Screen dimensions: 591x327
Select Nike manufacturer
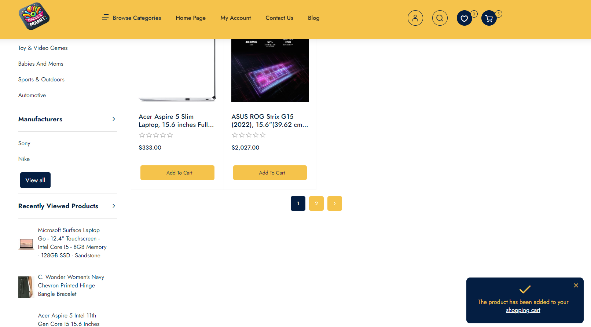(24, 159)
